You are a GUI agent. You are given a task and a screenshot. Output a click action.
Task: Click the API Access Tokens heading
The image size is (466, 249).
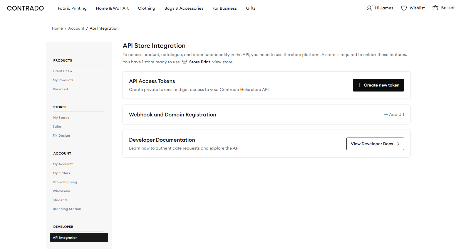[x=152, y=81]
